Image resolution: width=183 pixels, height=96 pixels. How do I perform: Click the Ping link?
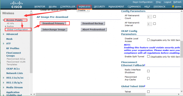coord(158,2)
